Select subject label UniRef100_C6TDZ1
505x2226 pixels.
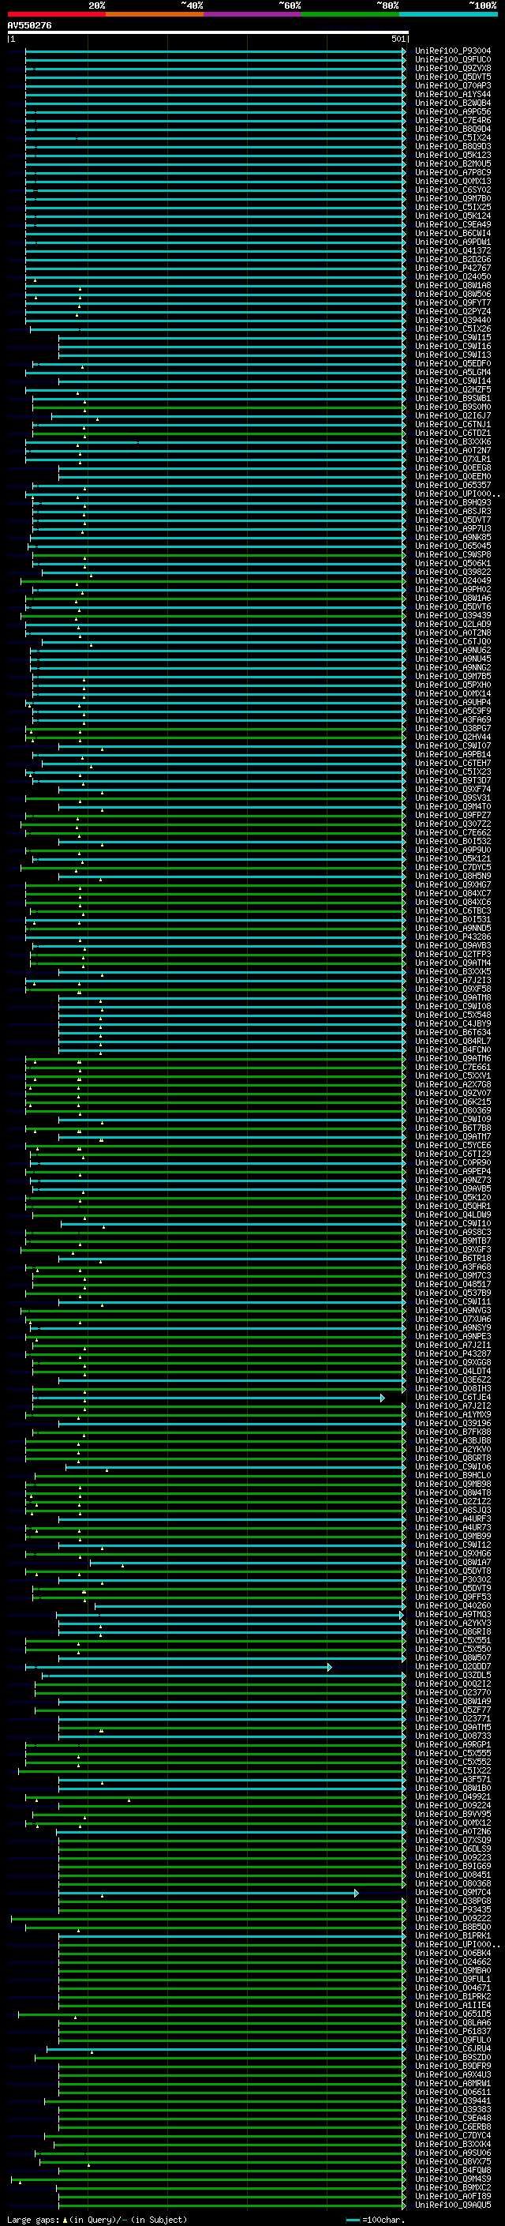[x=453, y=433]
